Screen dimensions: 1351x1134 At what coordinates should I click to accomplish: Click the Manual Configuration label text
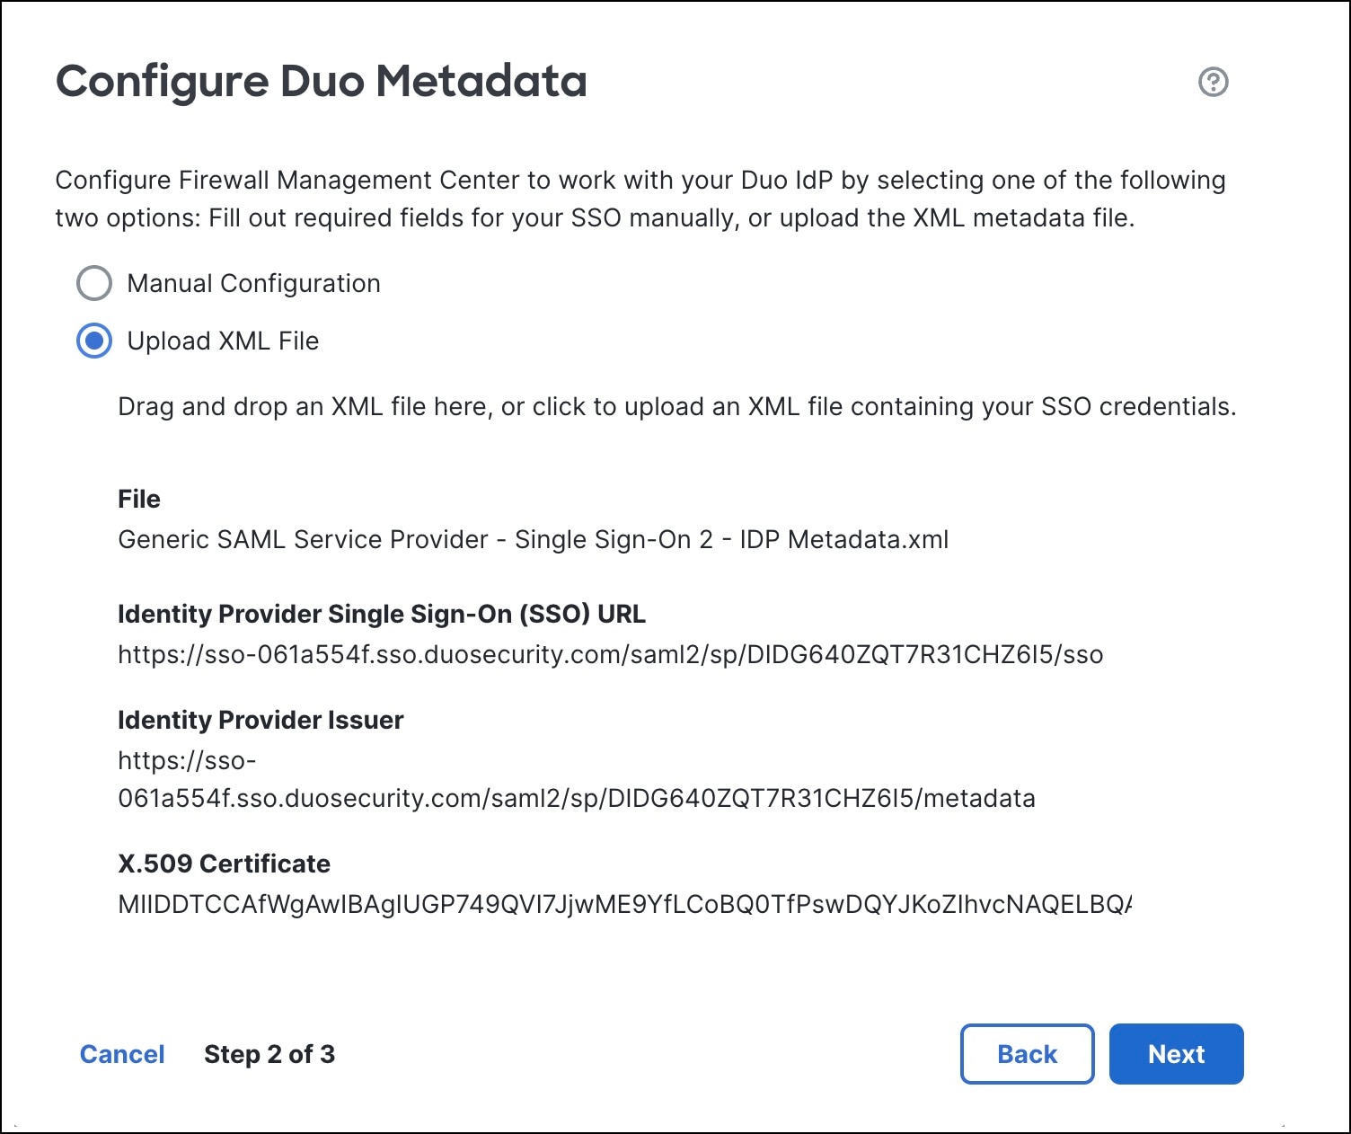pos(254,283)
